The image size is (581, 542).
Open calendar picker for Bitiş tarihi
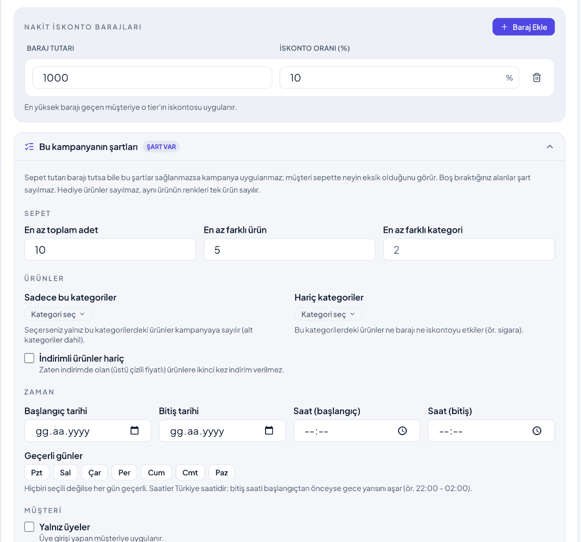pyautogui.click(x=269, y=430)
